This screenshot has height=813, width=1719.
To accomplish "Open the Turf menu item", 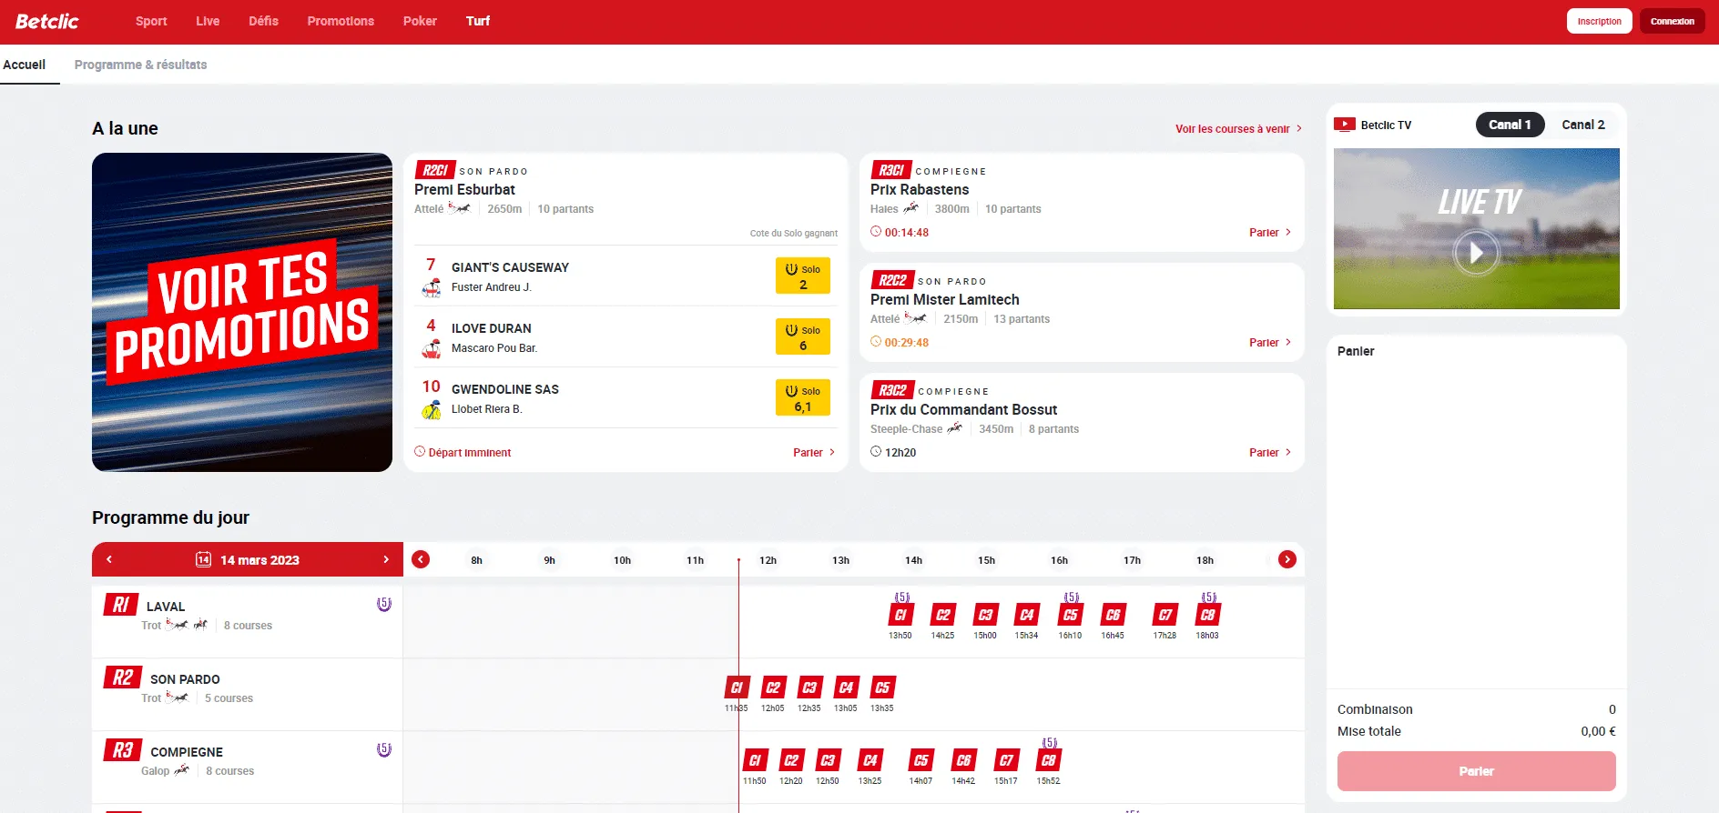I will click(477, 21).
